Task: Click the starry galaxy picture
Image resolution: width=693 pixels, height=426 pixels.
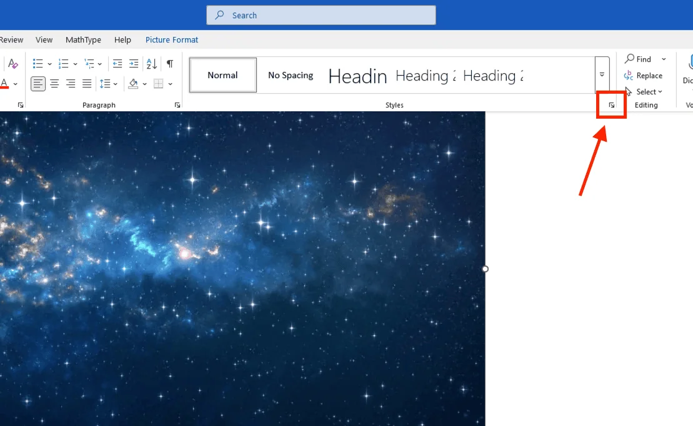Action: point(242,268)
